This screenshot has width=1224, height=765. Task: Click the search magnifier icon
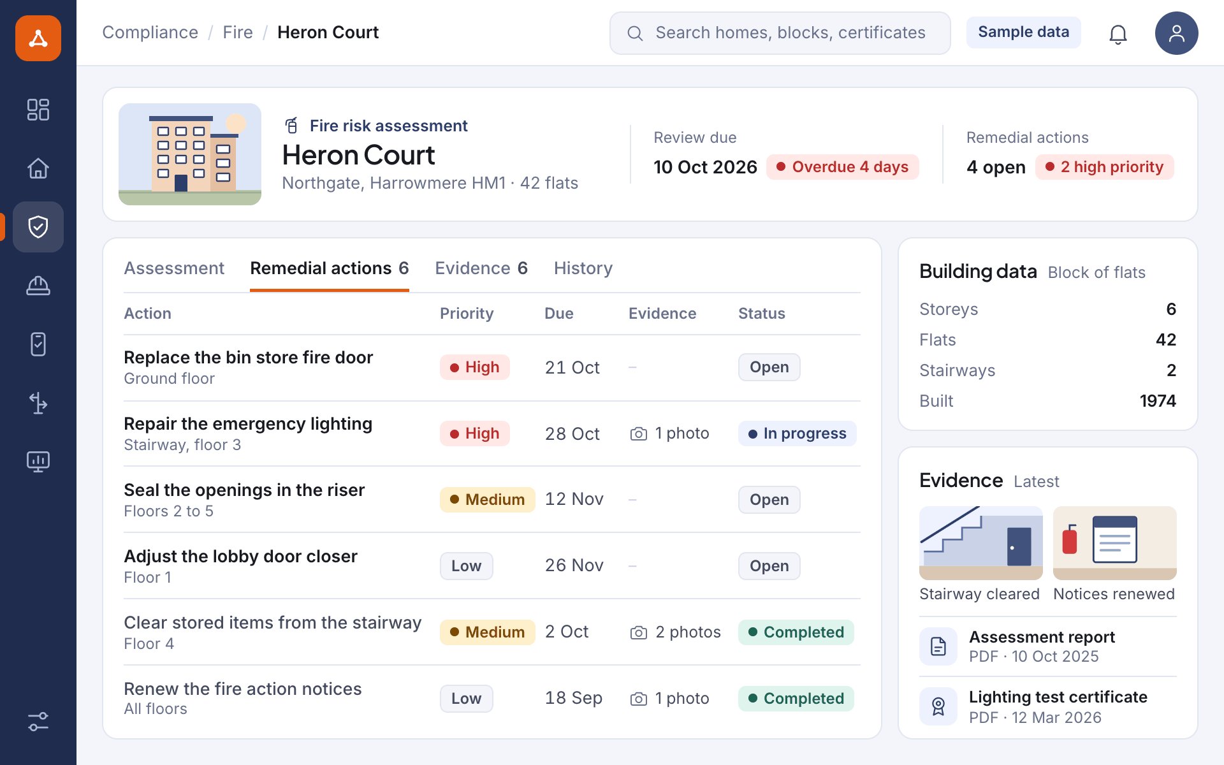coord(635,33)
